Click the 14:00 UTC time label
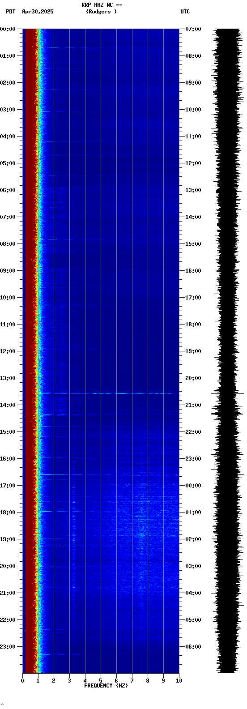 coord(193,217)
